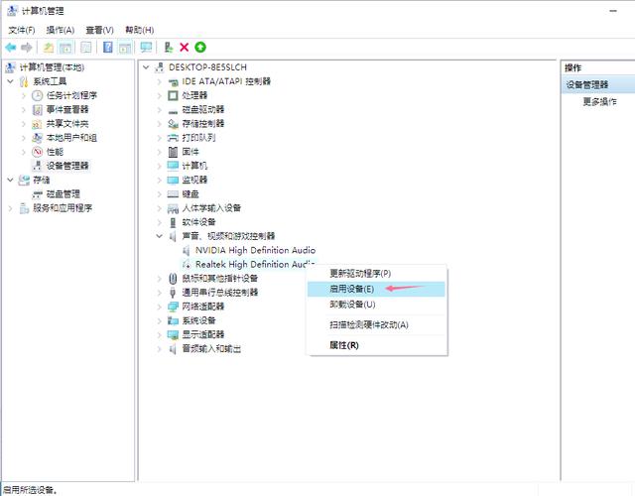Image resolution: width=635 pixels, height=496 pixels.
Task: Click the Forward arrow toolbar icon
Action: tap(27, 48)
